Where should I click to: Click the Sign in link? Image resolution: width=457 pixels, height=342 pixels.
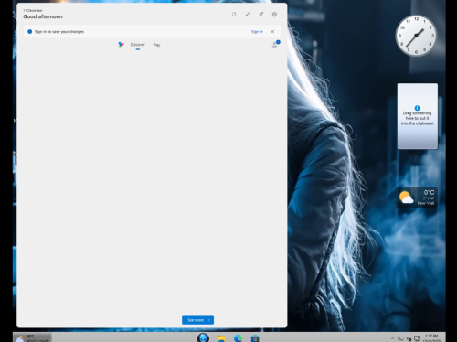257,32
